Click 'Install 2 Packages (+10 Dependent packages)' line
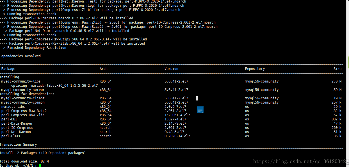This screenshot has width=349, height=167. pos(43,153)
